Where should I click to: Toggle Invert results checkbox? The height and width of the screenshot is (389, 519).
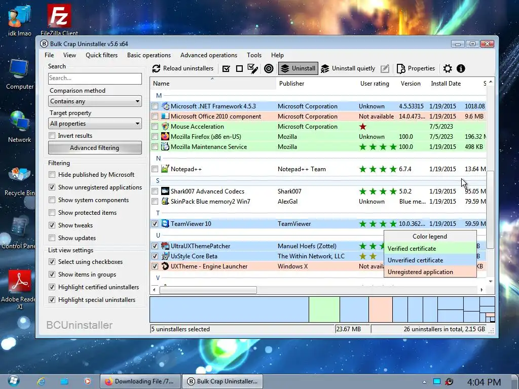tap(52, 136)
